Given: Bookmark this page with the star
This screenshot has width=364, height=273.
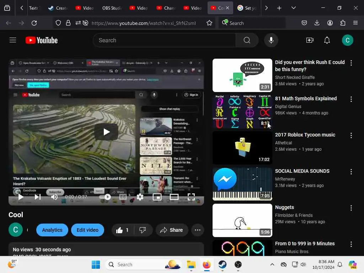Looking at the screenshot, I should pyautogui.click(x=209, y=23).
